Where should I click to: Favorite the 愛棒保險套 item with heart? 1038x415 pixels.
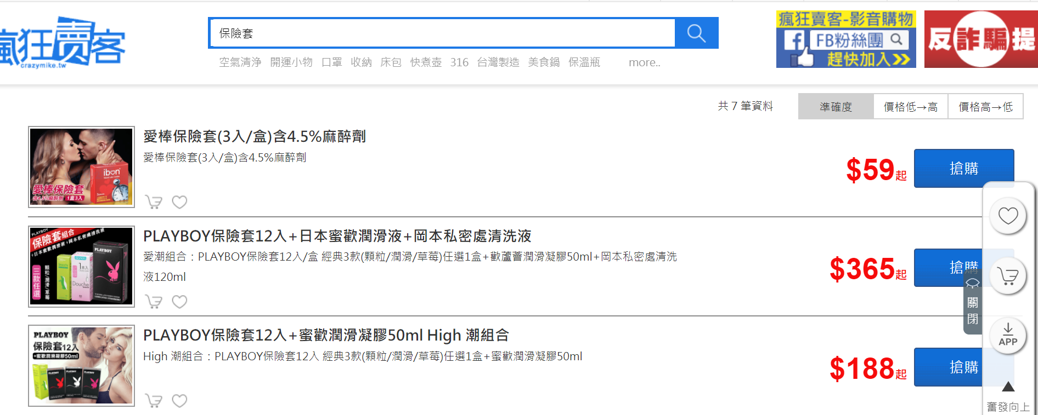coord(179,202)
